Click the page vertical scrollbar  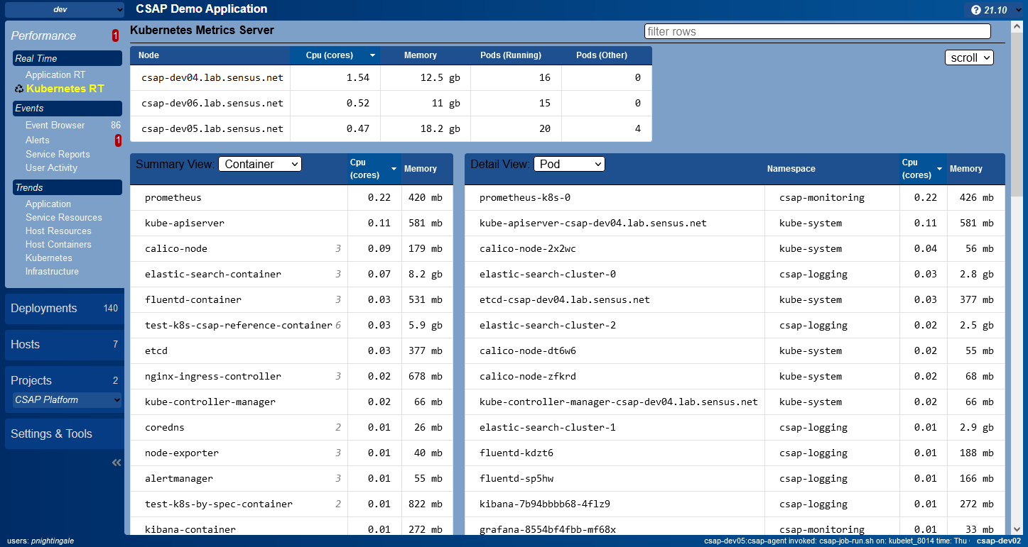coord(1017,114)
